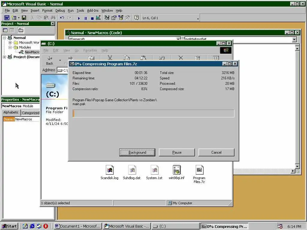Click View Object icon in Project panel
Screen dimensions: 307x230
[x=12, y=30]
